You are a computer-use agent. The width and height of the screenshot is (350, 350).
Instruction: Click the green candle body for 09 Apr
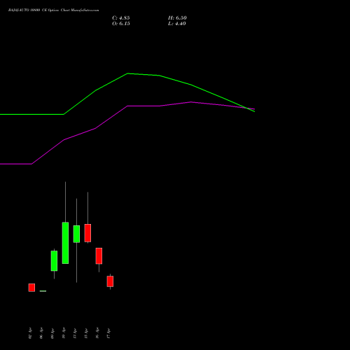pos(54,261)
